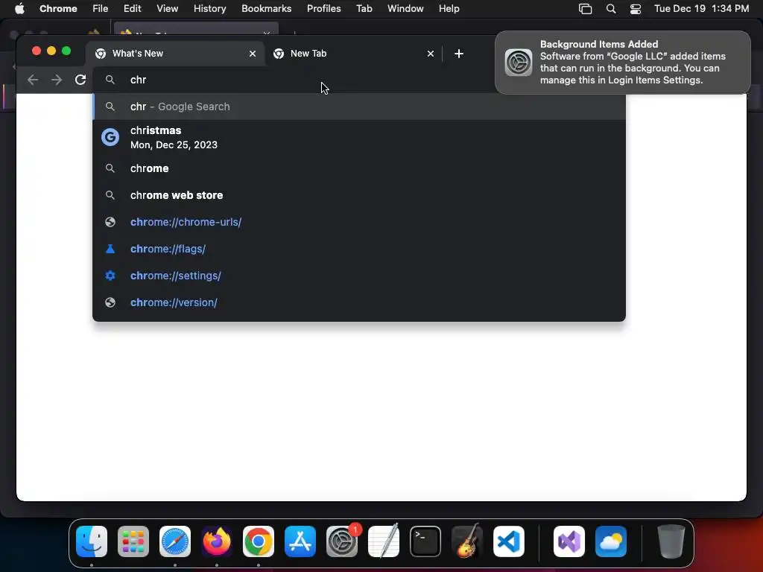Switch to the New Tab tab
Screen dimensions: 763x572
[x=353, y=54]
